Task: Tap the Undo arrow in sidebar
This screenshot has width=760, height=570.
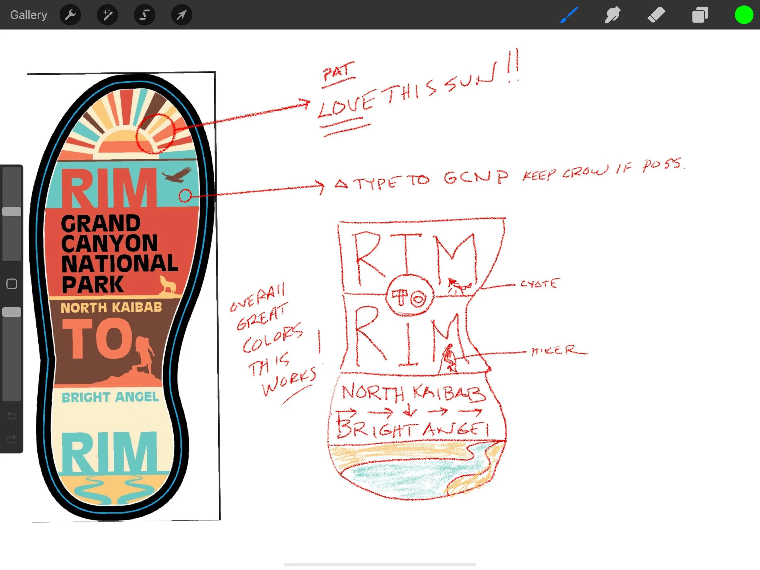Action: [12, 416]
